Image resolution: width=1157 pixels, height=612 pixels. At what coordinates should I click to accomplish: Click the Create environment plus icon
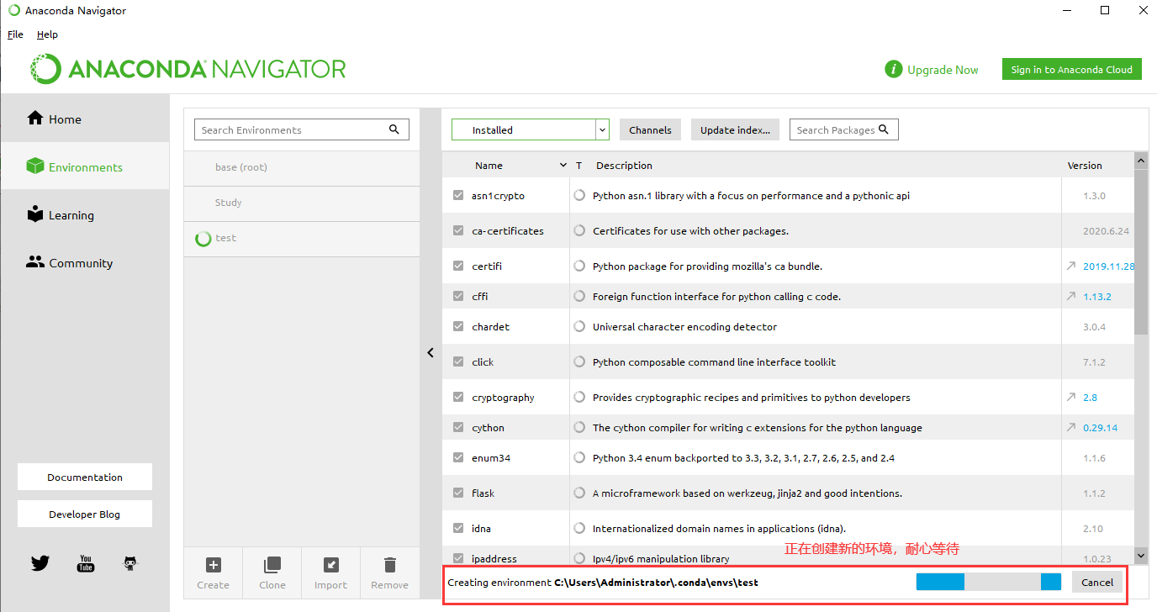(213, 565)
